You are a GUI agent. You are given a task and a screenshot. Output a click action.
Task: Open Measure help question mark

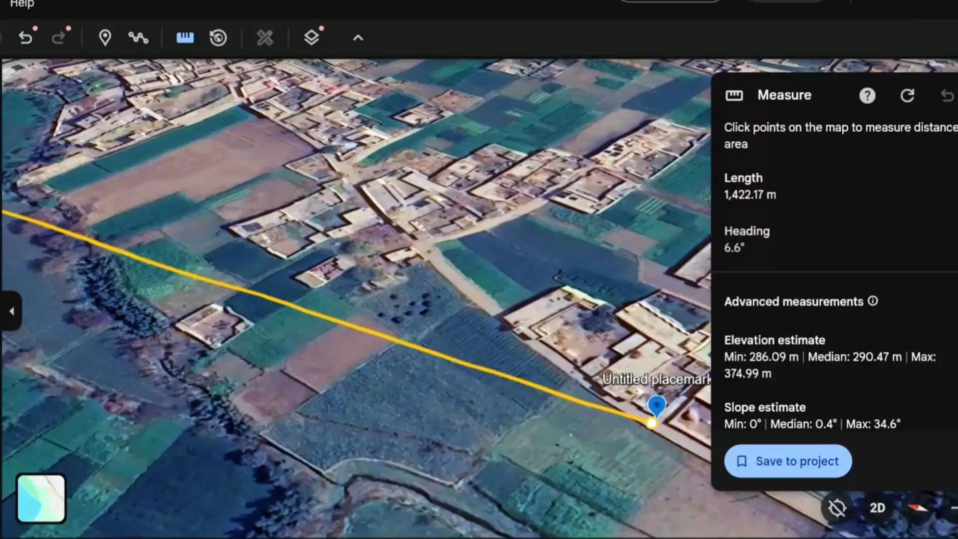coord(867,96)
